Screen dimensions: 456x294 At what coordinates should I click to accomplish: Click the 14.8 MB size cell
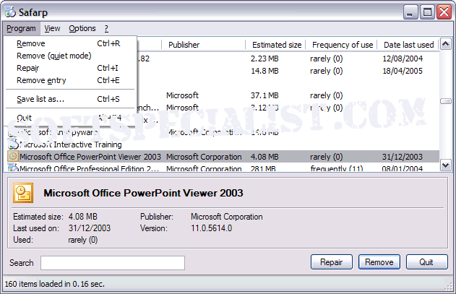264,71
